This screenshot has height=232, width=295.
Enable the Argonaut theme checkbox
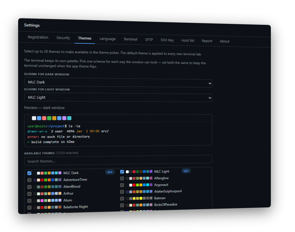[122, 185]
